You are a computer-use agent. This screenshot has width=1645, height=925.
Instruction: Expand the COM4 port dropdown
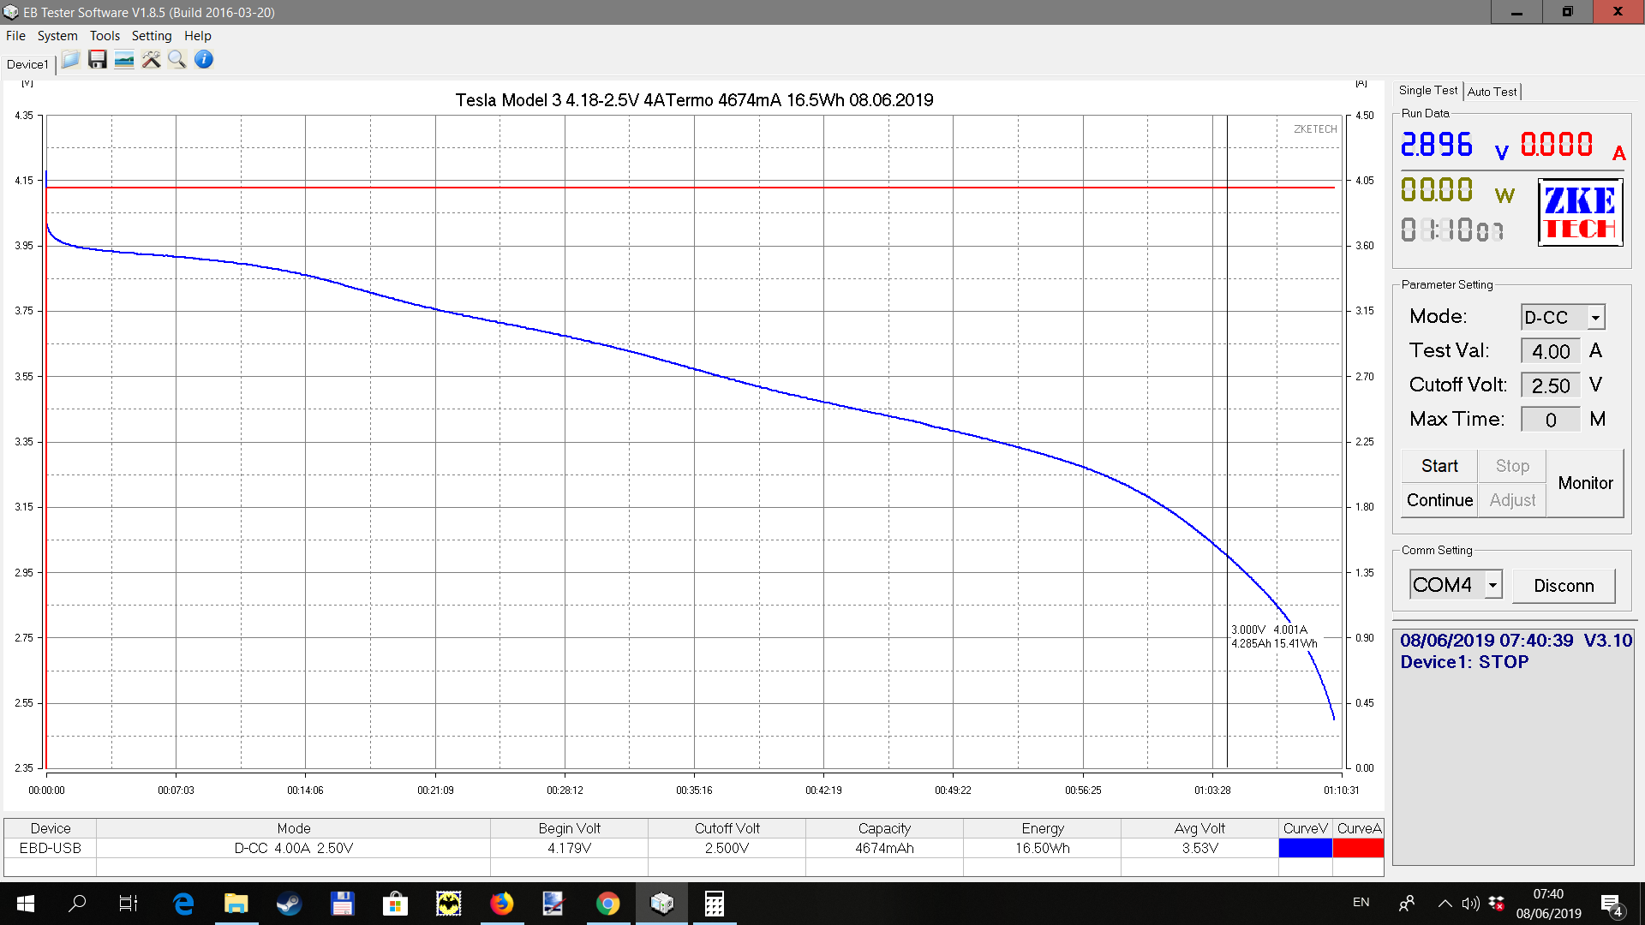pyautogui.click(x=1492, y=585)
